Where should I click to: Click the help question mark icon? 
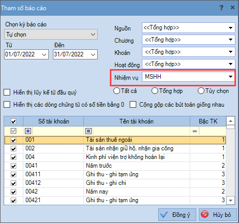221,8
